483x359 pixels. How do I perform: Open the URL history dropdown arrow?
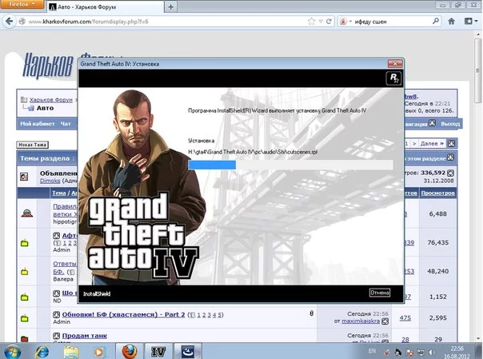point(321,22)
